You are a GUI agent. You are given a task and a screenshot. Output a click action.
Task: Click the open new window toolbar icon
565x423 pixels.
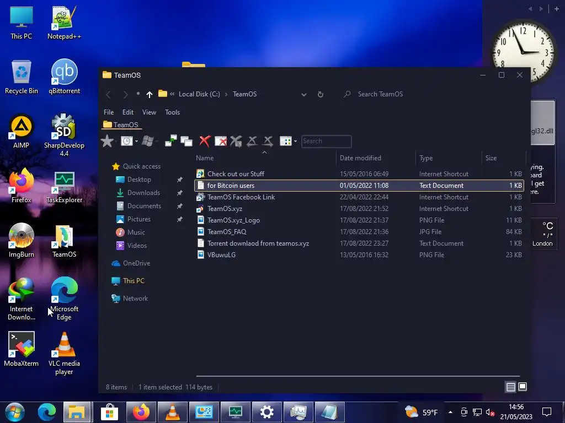[171, 141]
